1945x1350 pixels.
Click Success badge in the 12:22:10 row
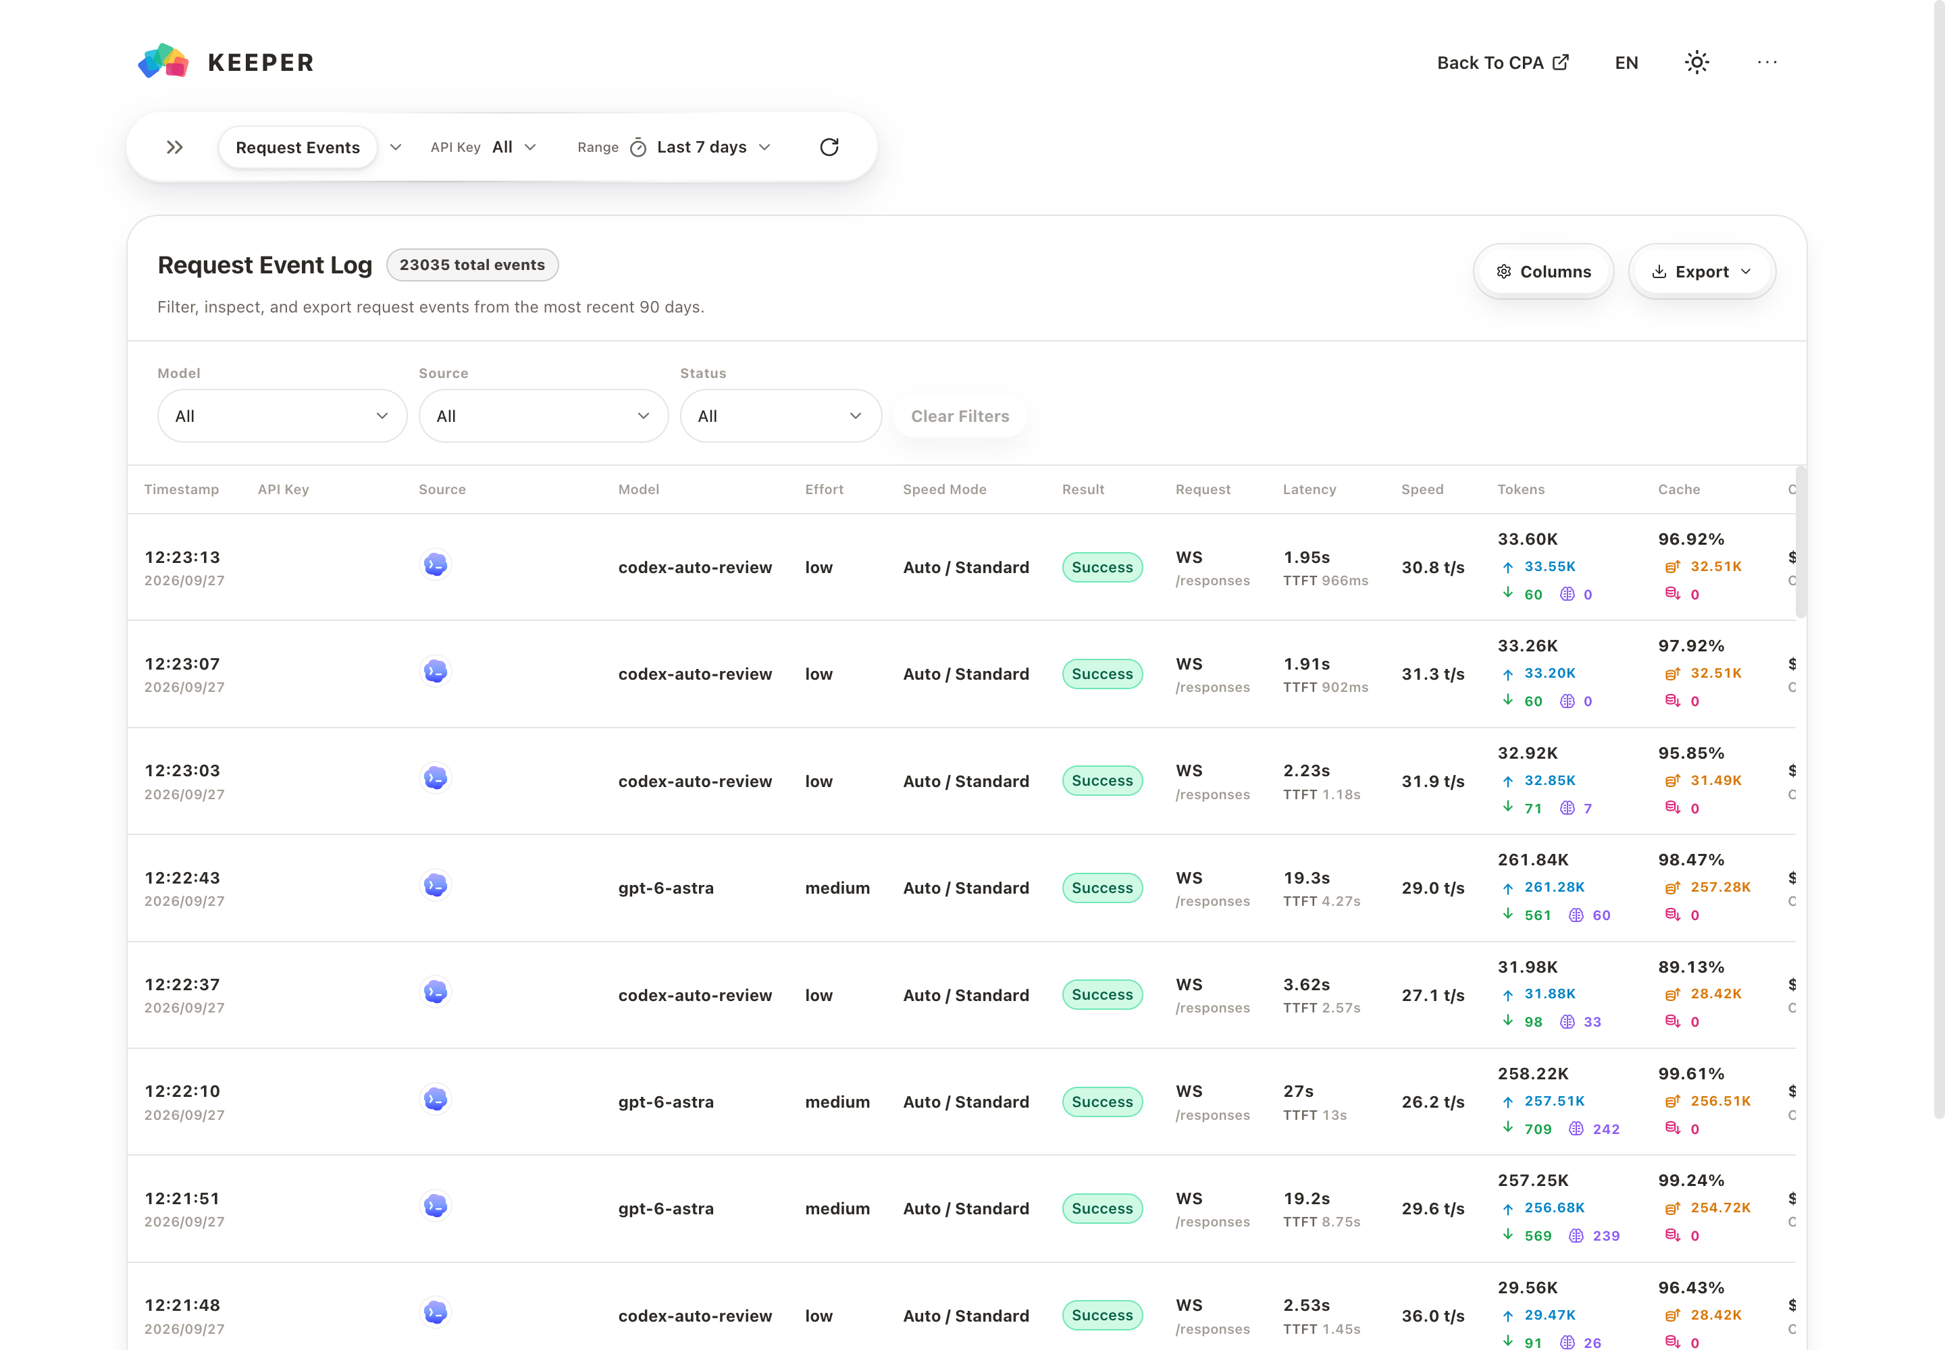[x=1102, y=1102]
